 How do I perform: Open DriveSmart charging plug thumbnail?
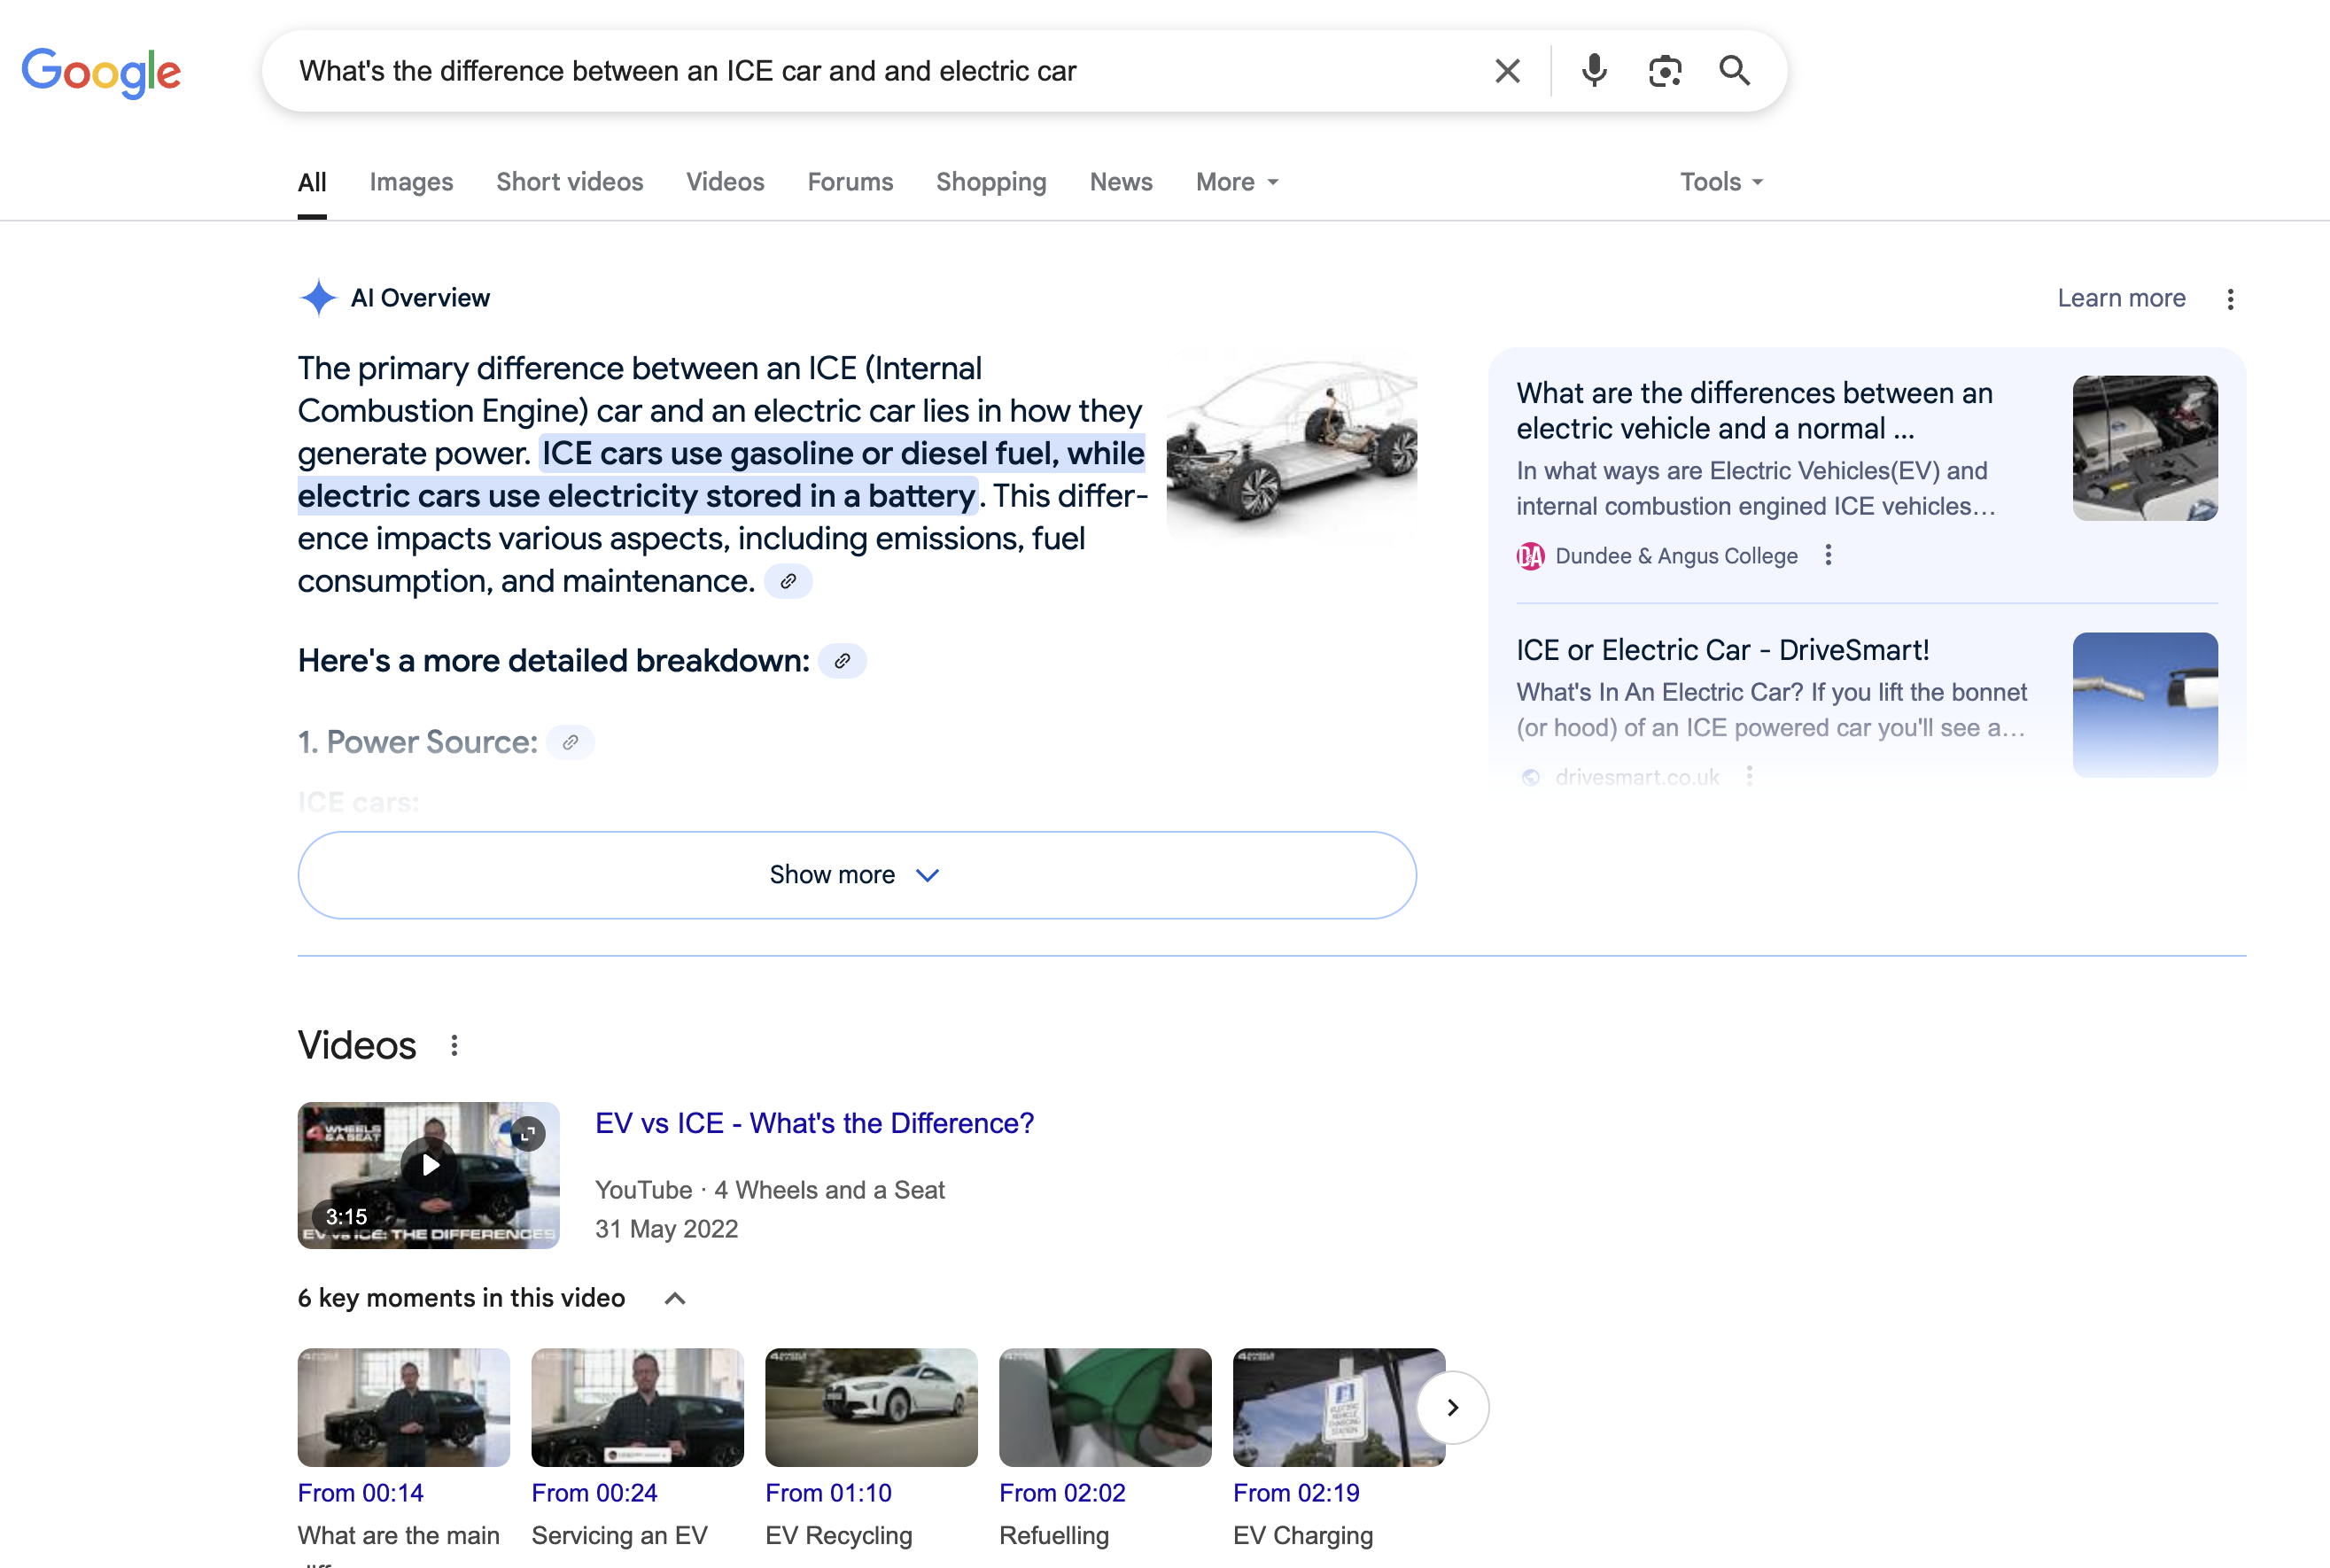click(2145, 704)
